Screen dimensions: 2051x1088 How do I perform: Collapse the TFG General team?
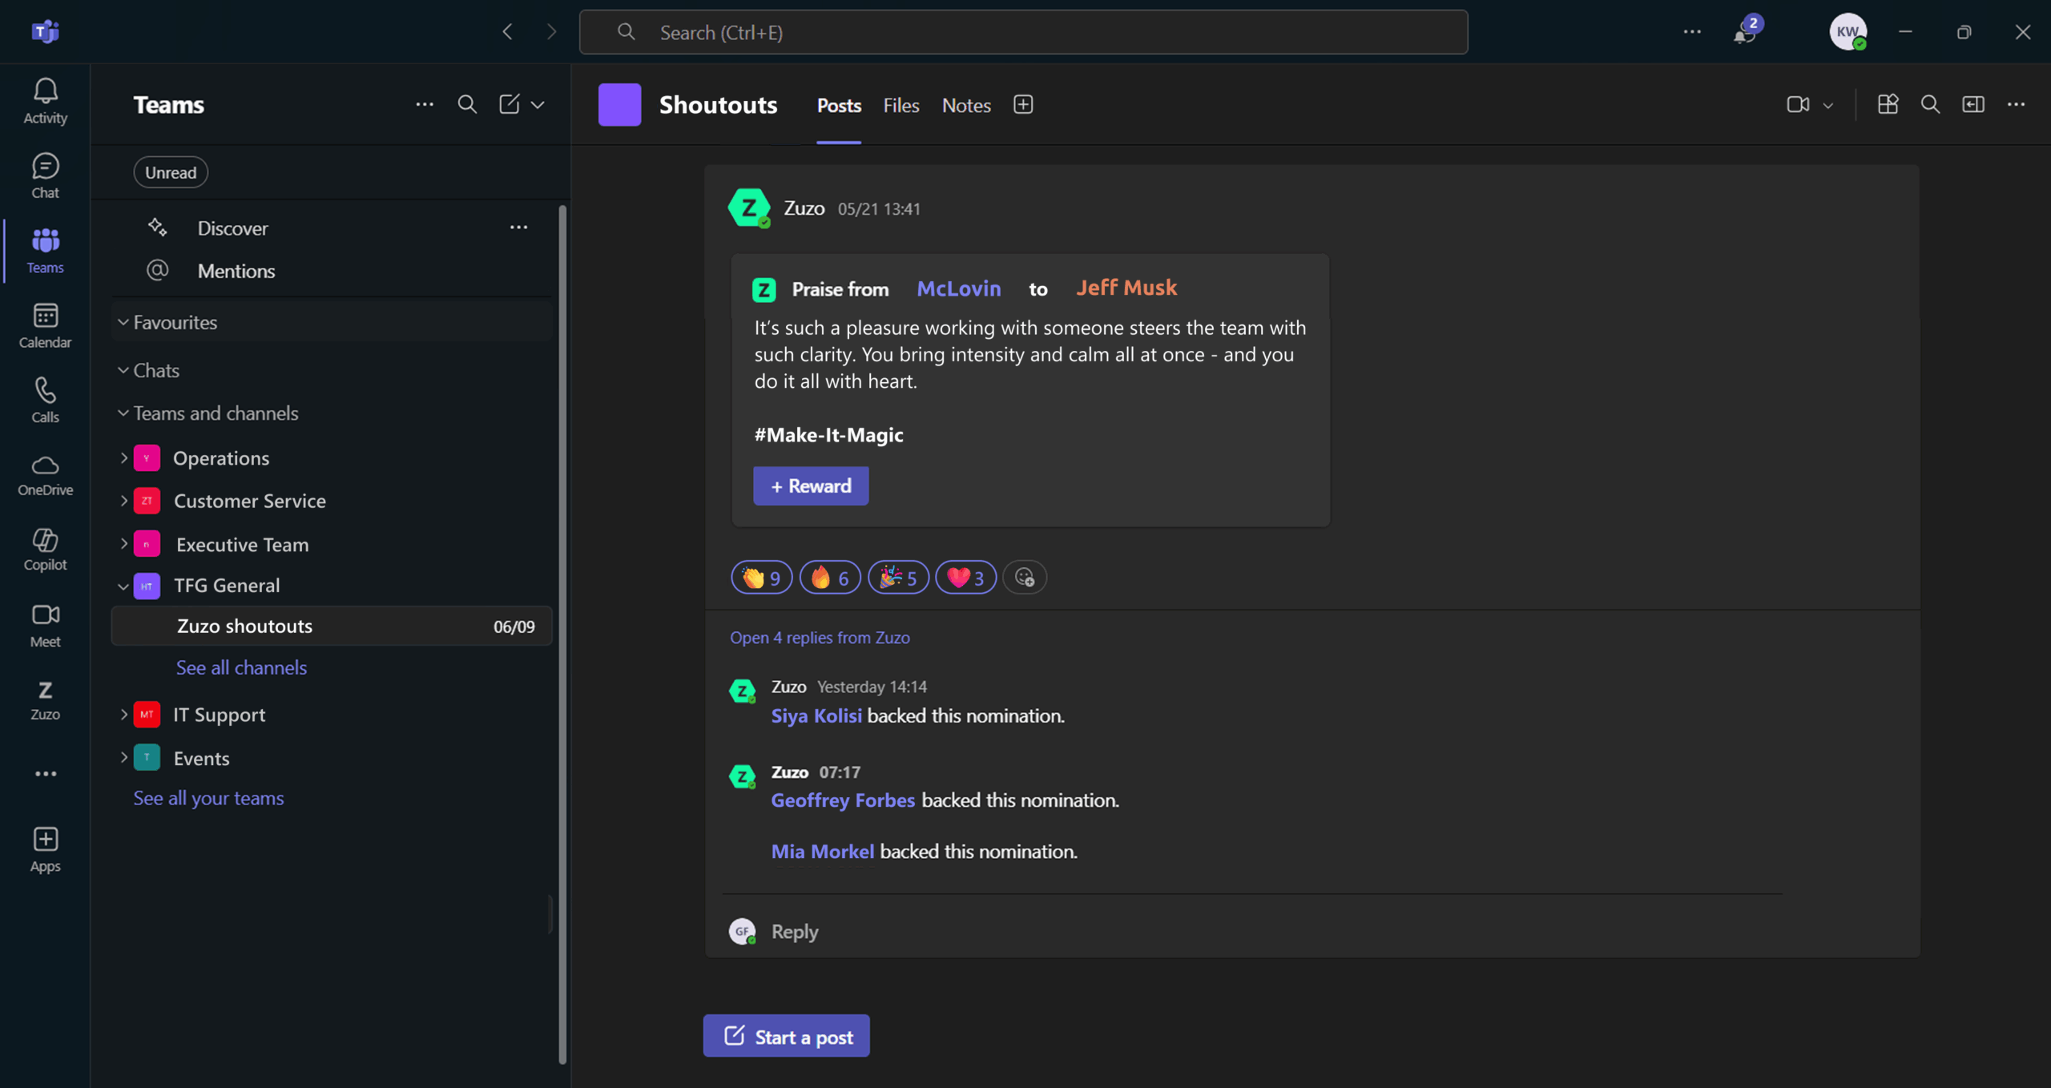[x=123, y=586]
